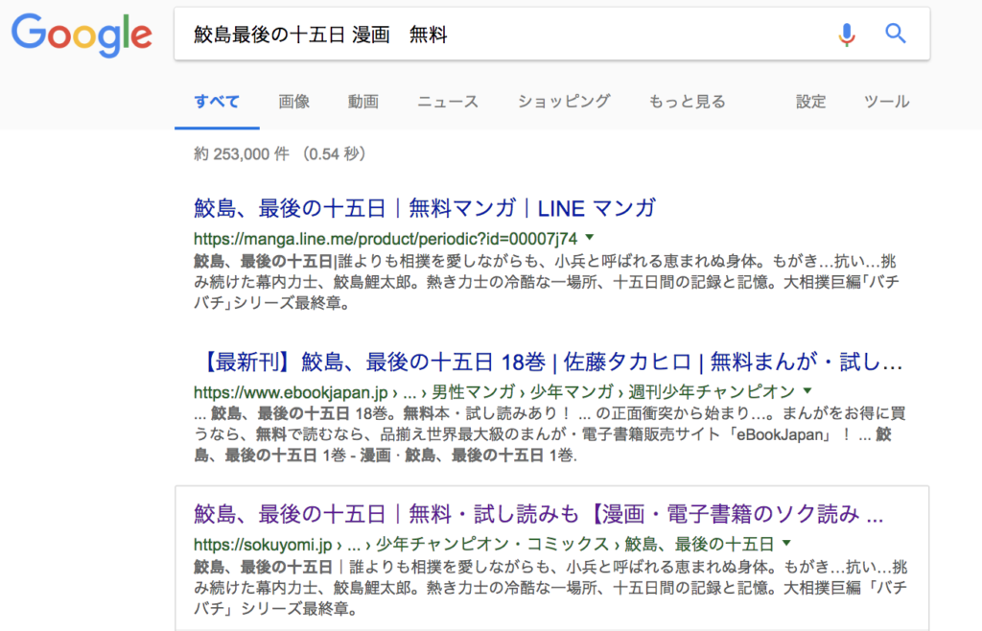Open the ソク読み result title

point(539,514)
